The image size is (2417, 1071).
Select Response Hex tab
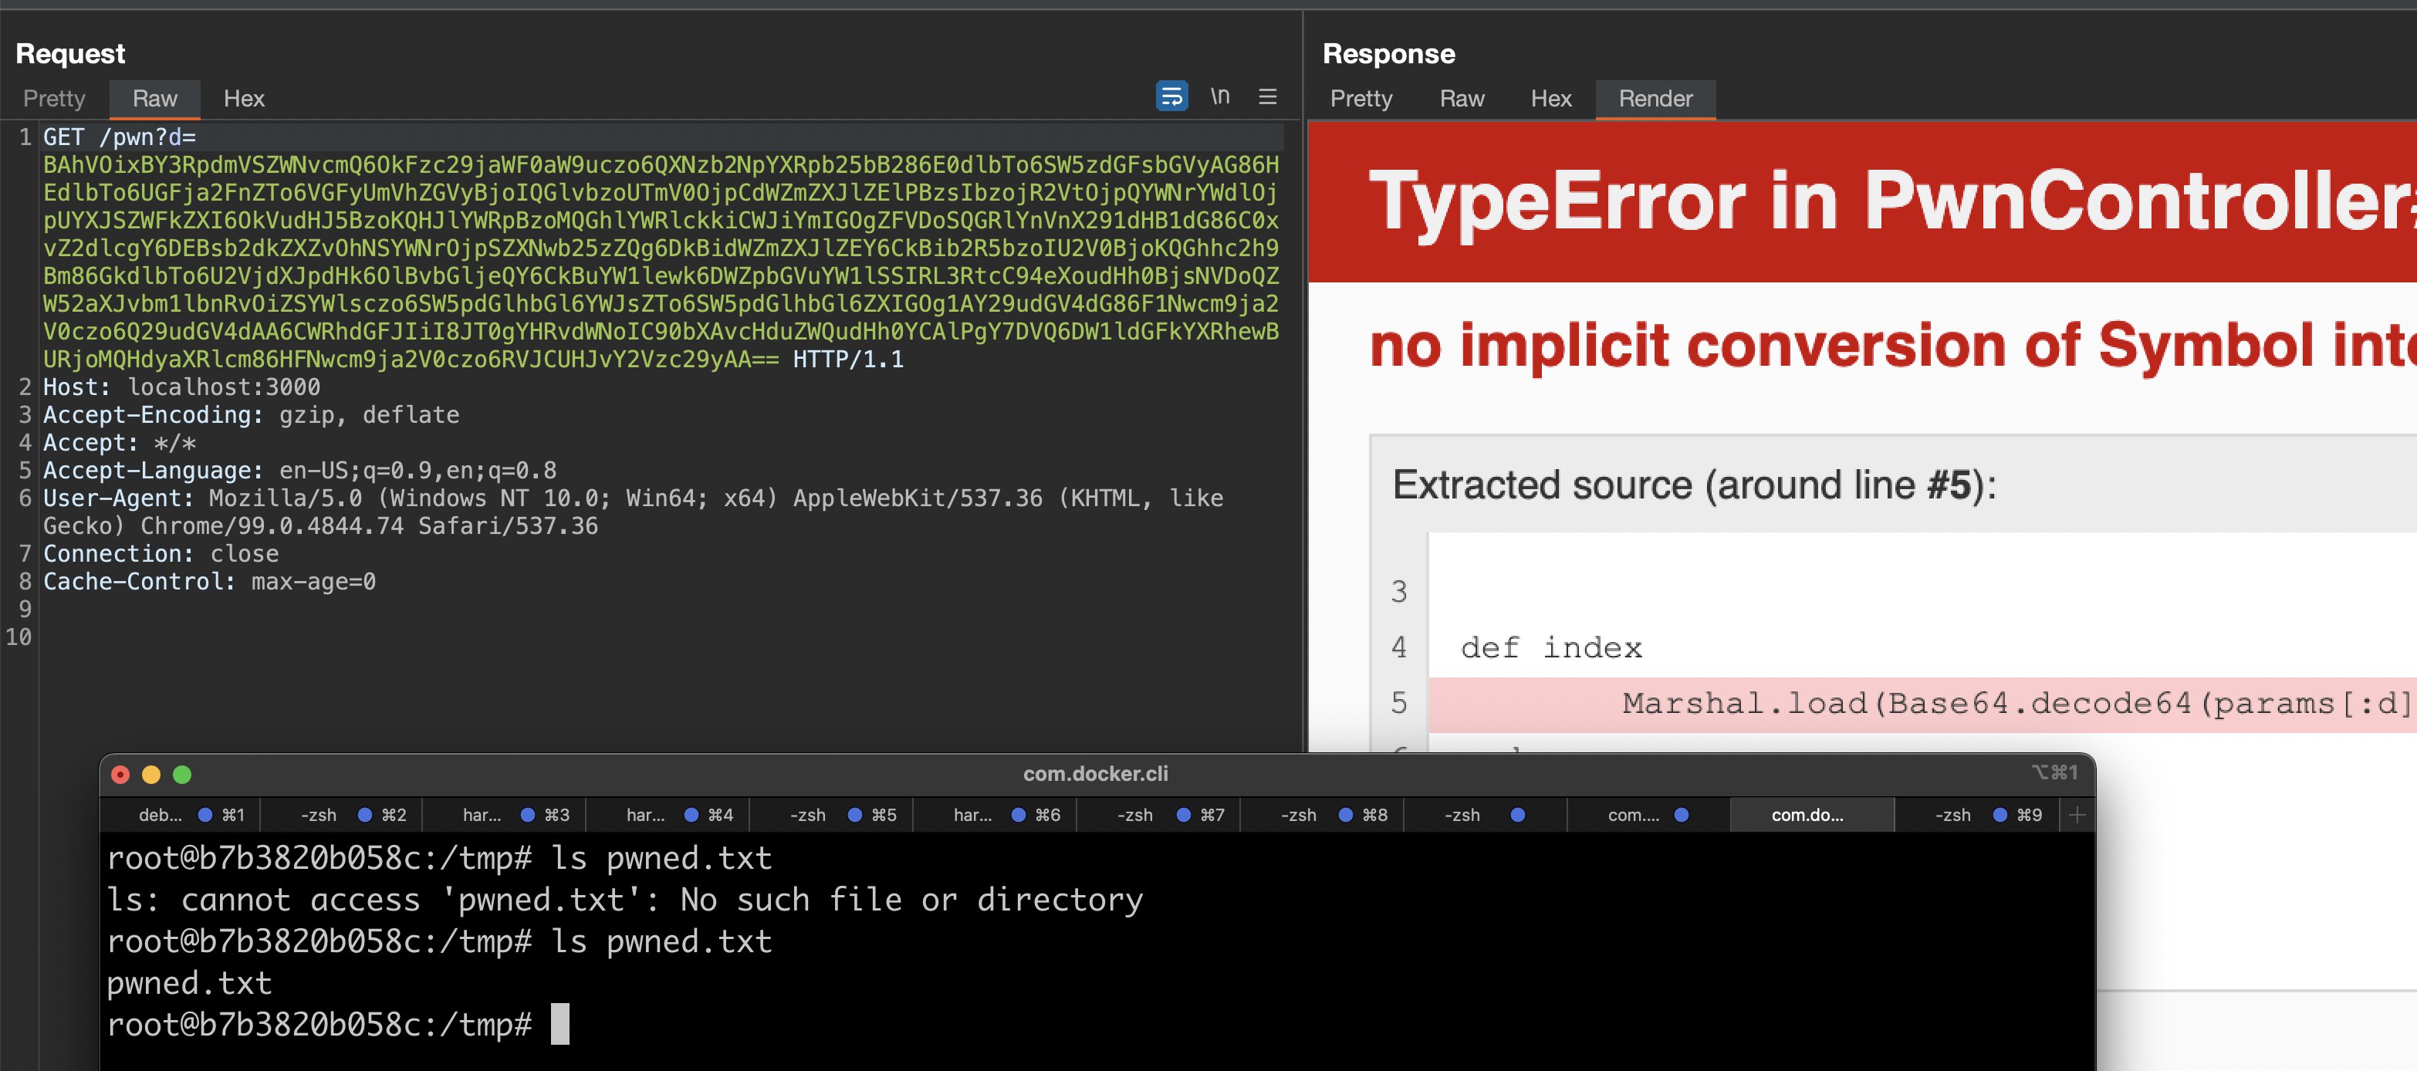[x=1550, y=99]
